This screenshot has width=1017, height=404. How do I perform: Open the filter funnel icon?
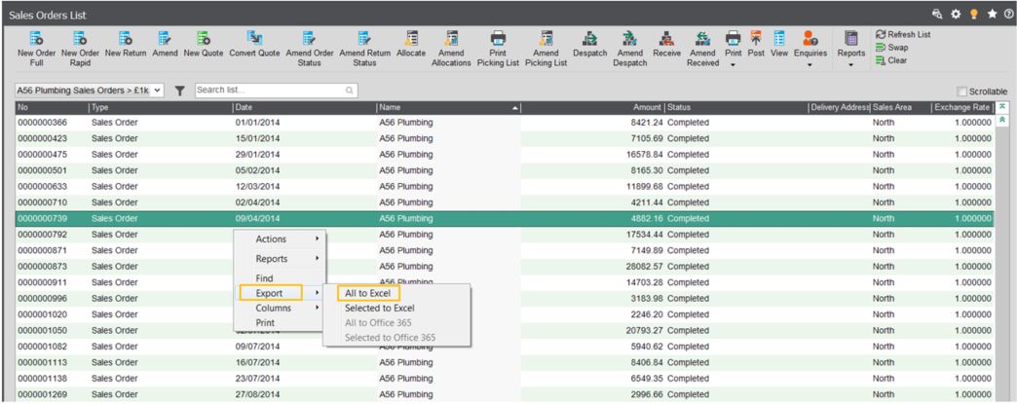[x=179, y=91]
